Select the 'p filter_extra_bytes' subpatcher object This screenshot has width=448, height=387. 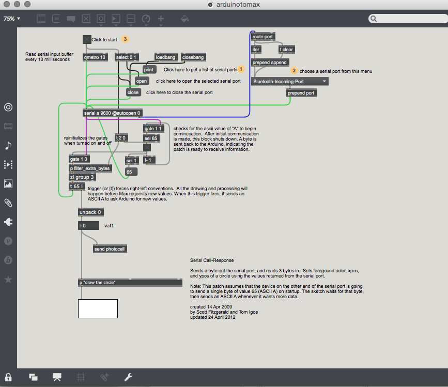click(x=90, y=168)
